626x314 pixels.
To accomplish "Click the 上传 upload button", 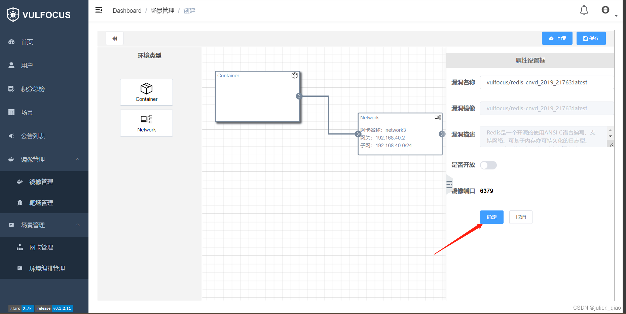I will pyautogui.click(x=557, y=38).
